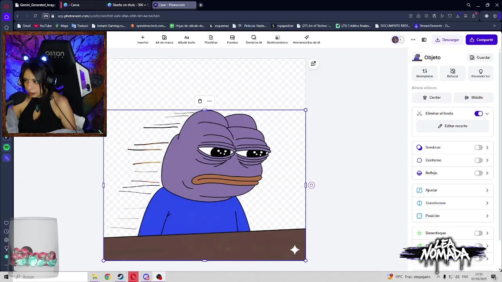Open File Explorer from taskbar

click(x=95, y=277)
